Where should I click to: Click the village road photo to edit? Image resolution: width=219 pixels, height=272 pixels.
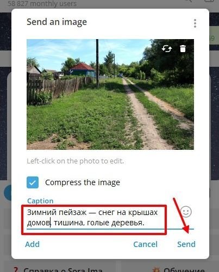tap(110, 94)
